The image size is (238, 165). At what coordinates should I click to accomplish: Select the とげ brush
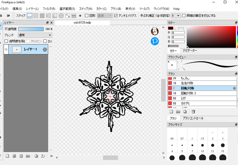pyautogui.click(x=202, y=99)
